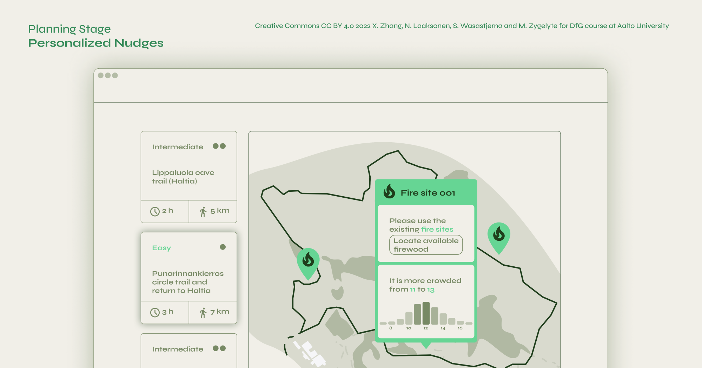Select the 12 o'clock crowd bar
This screenshot has width=702, height=368.
click(x=426, y=313)
